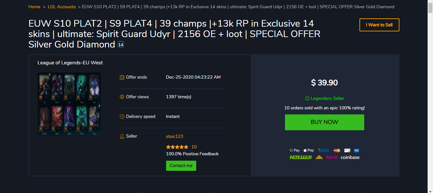Click the 14-day calendar badge icon
Viewport: 433px width, 193px height.
point(121,44)
